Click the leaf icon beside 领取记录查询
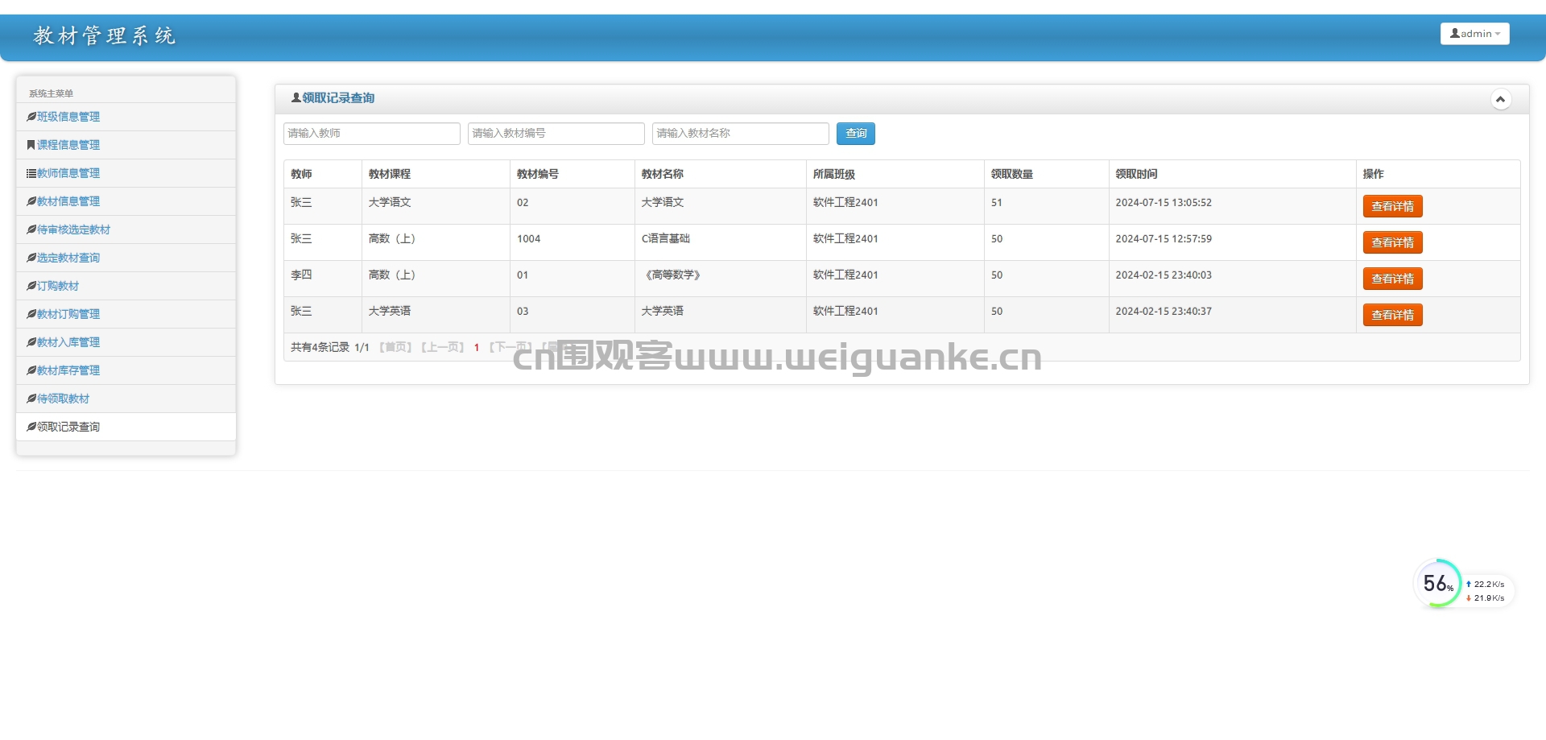The width and height of the screenshot is (1546, 740). point(31,427)
